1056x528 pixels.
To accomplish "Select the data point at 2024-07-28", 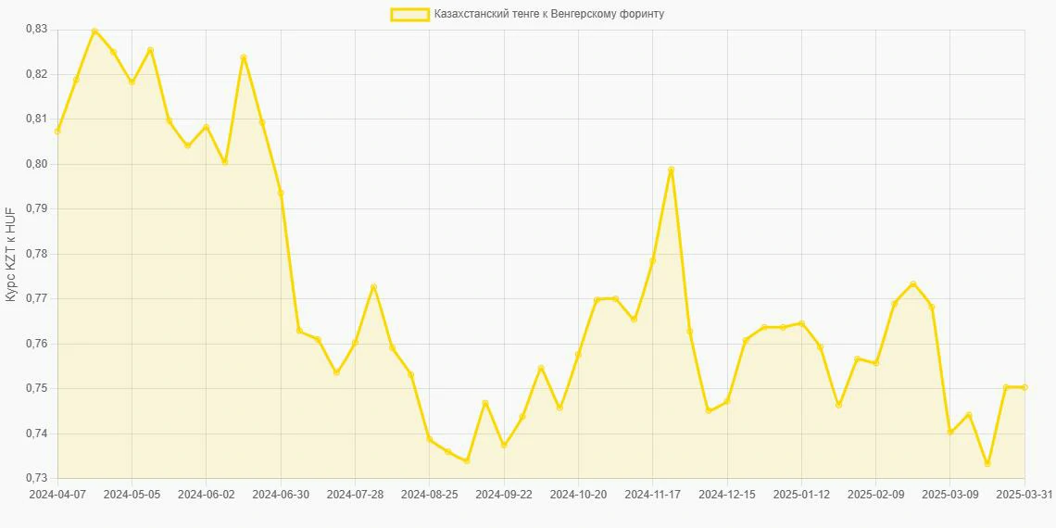I will pyautogui.click(x=355, y=343).
